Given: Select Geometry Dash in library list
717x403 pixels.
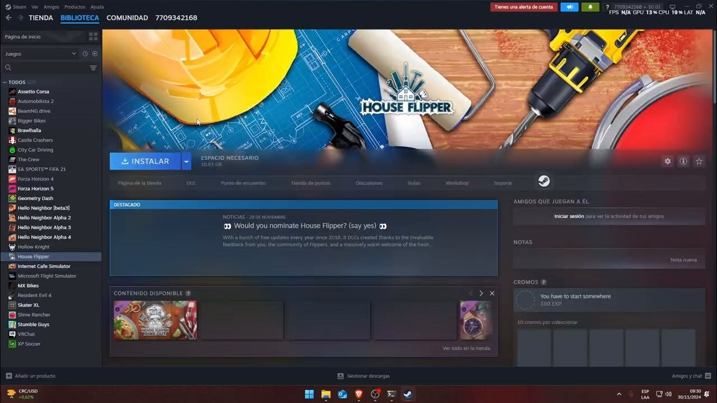Looking at the screenshot, I should (35, 198).
